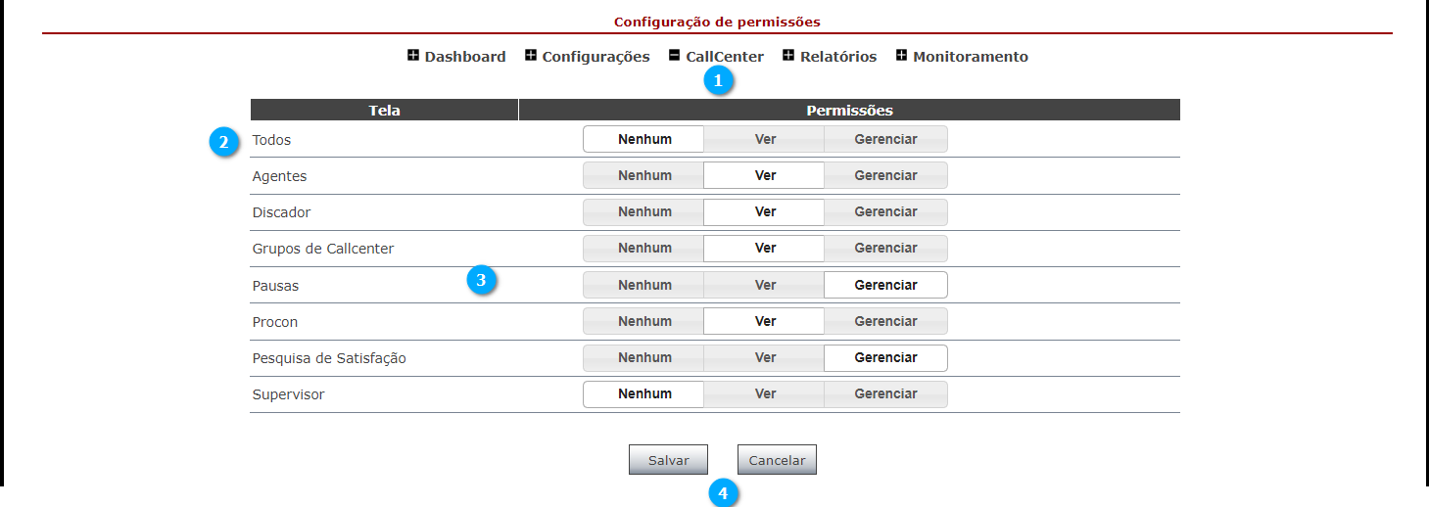Expand the Dashboard section plus icon
The width and height of the screenshot is (1429, 507).
pyautogui.click(x=413, y=56)
